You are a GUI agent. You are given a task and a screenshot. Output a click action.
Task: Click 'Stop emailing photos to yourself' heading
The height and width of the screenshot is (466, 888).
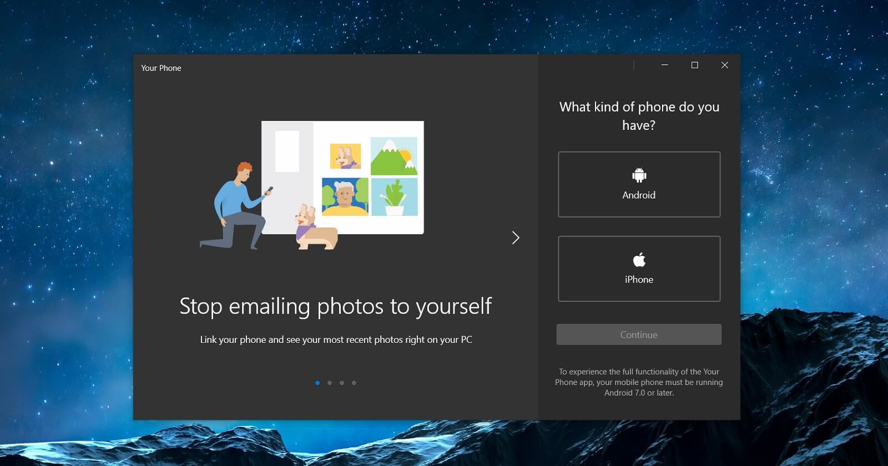click(x=336, y=306)
